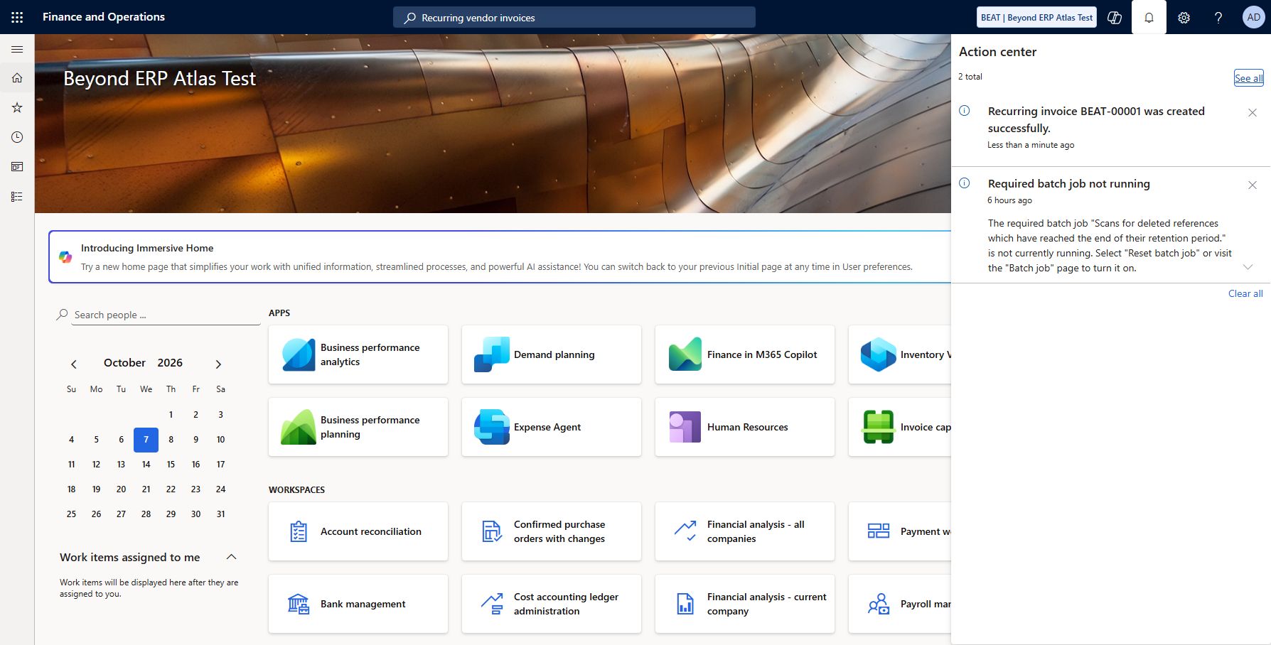Open the Expense Agent app
This screenshot has height=645, width=1271.
[552, 427]
